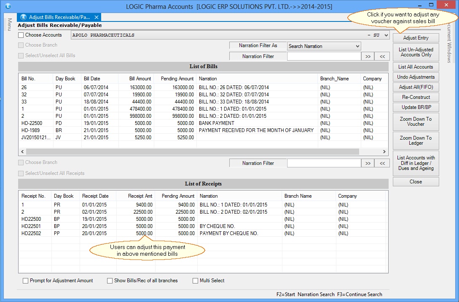Tick Choose Branch checkbox above List of Receipts
Screen dimensions: 459x302
click(21, 162)
